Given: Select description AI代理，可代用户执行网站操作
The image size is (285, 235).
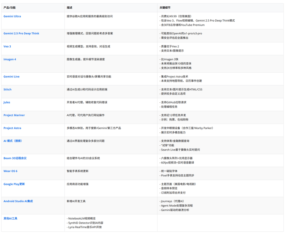Looking at the screenshot, I should click(x=85, y=115).
